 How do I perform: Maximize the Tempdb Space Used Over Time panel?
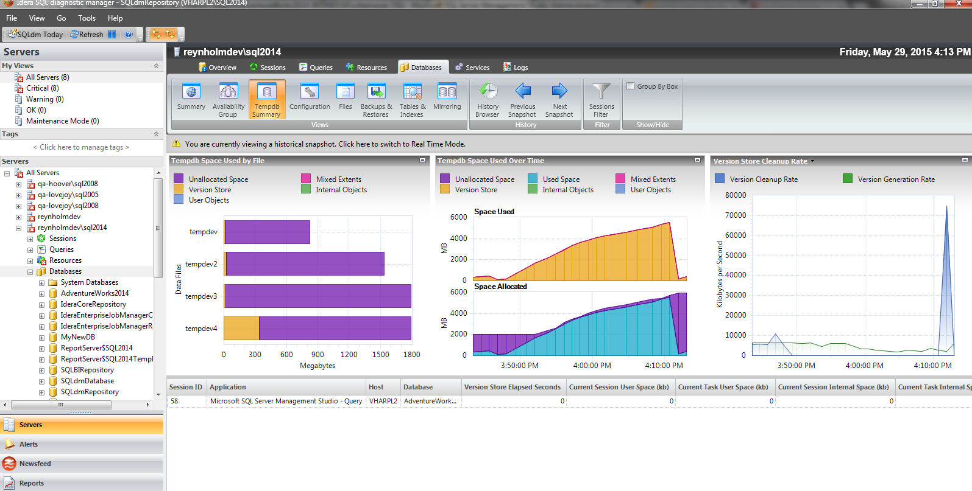click(x=698, y=161)
